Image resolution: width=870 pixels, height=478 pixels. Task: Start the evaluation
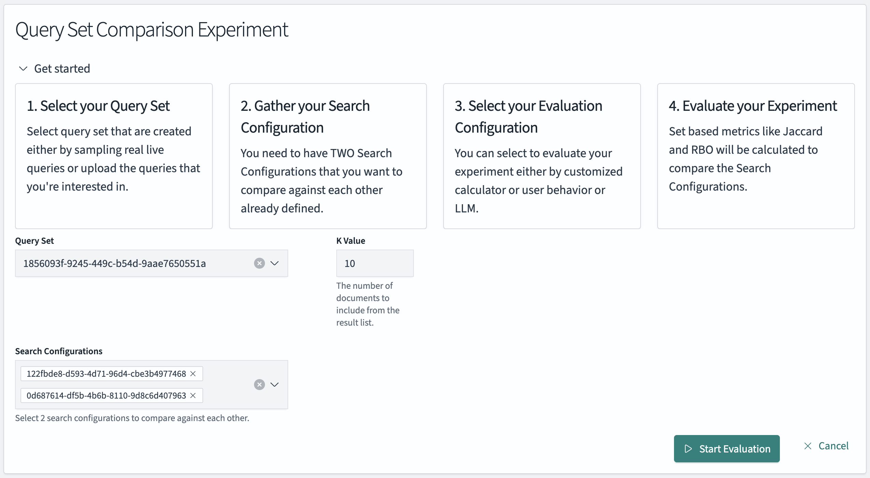(727, 449)
